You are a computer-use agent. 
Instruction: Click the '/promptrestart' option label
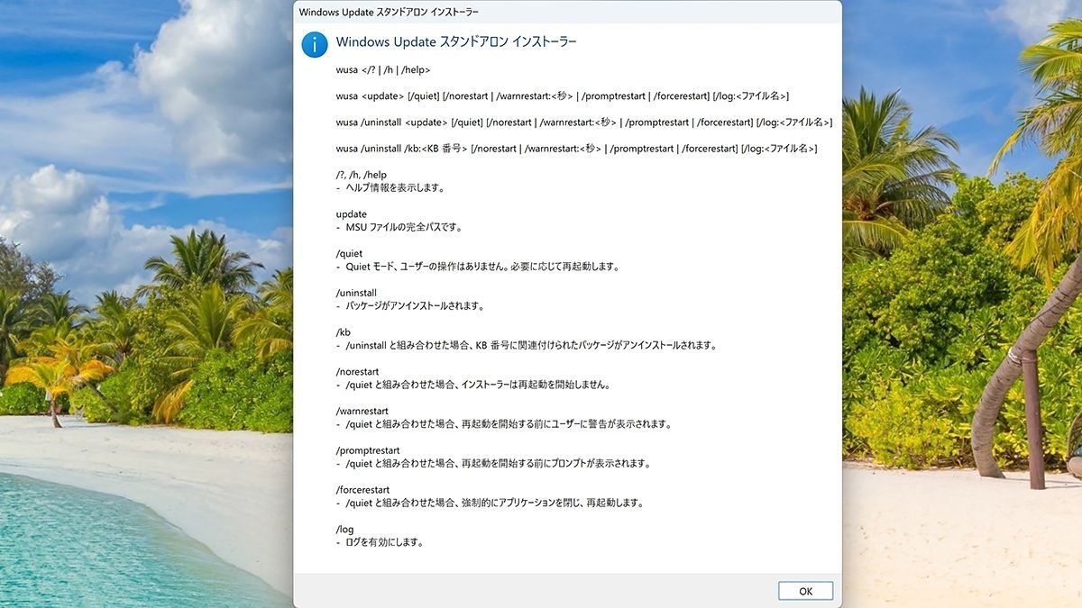(x=368, y=450)
